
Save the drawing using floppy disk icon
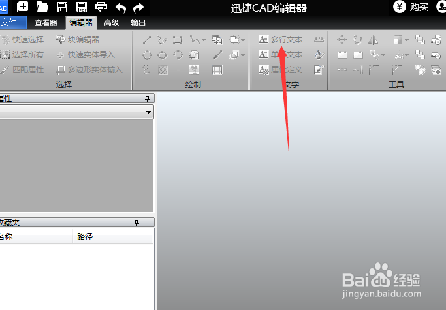[62, 7]
